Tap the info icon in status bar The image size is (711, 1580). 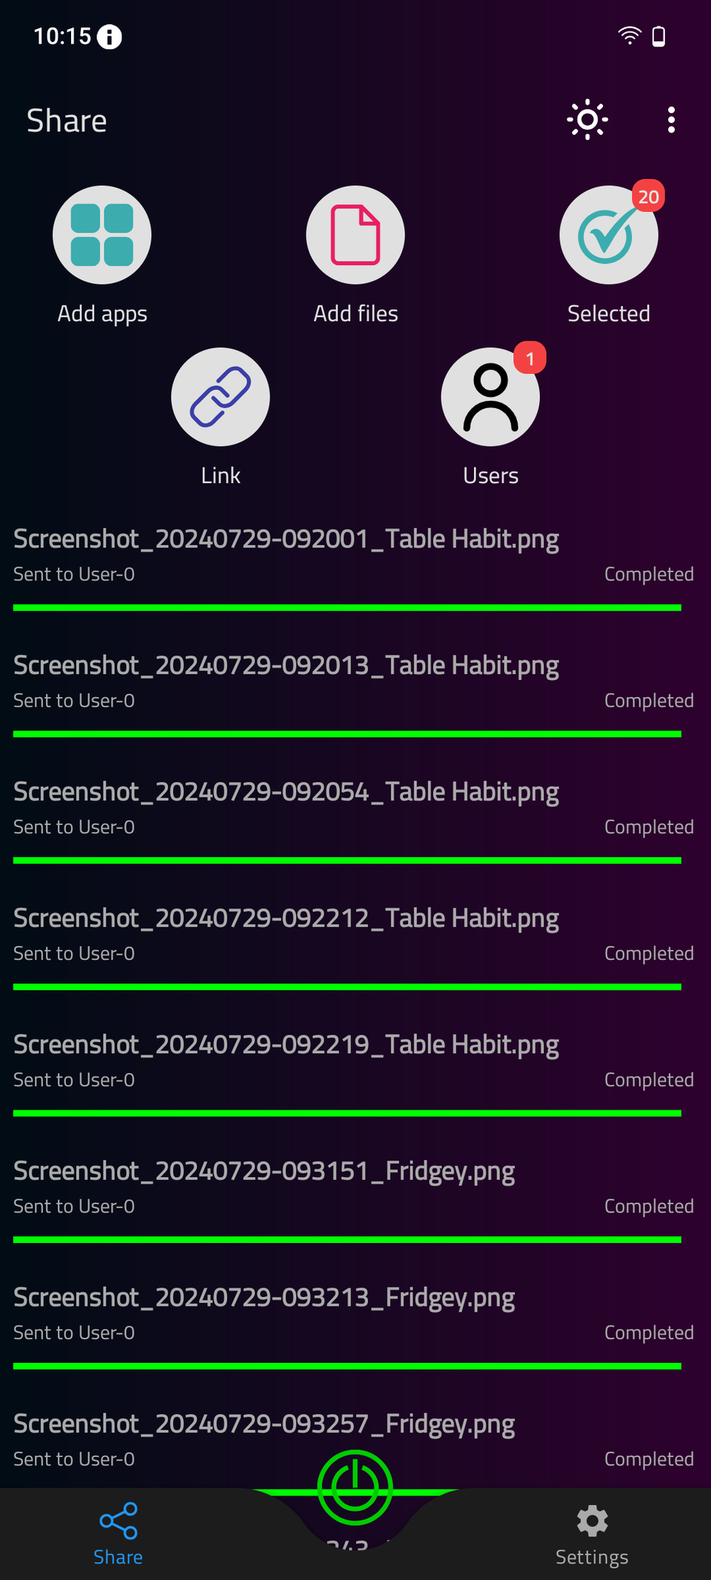click(x=110, y=36)
